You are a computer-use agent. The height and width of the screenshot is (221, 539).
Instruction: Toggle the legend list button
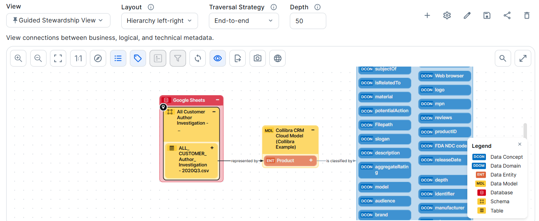click(118, 58)
